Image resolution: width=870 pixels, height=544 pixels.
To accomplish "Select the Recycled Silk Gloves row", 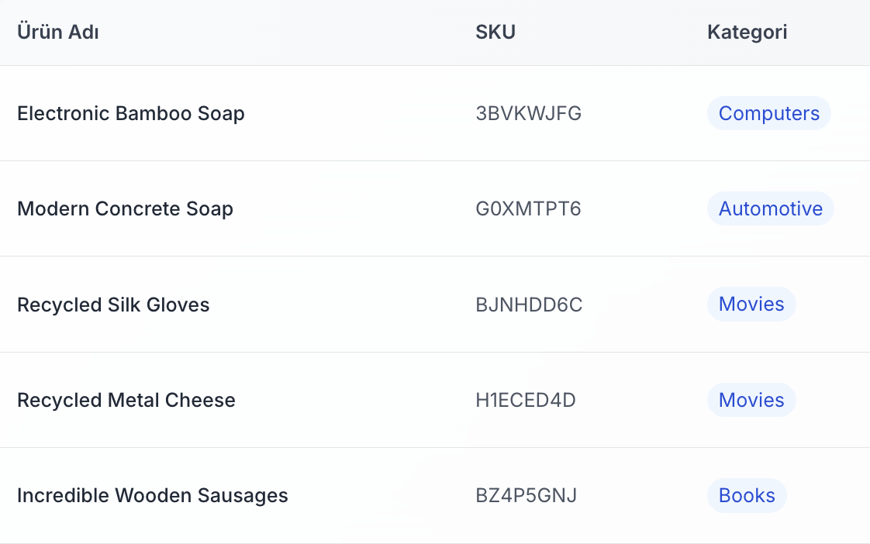I will click(435, 305).
